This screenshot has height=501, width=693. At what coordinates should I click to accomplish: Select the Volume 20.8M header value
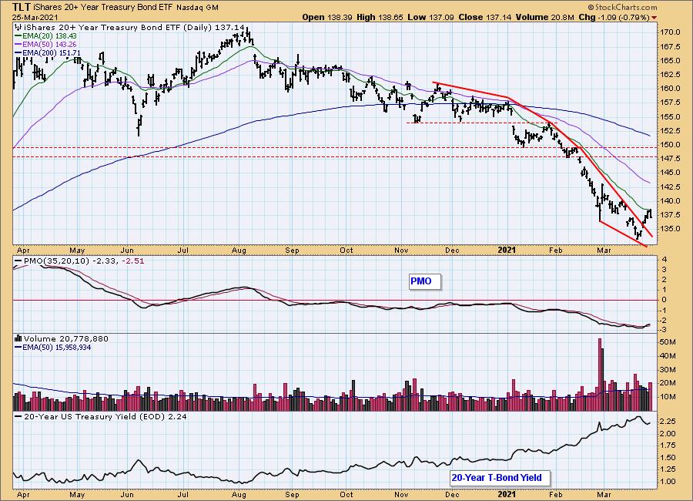544,17
